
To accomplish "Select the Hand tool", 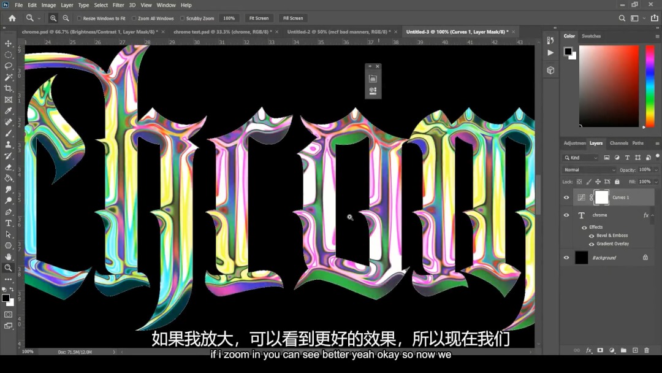I will (9, 256).
